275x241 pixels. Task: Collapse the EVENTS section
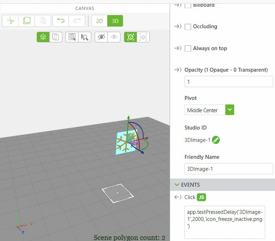tap(177, 185)
